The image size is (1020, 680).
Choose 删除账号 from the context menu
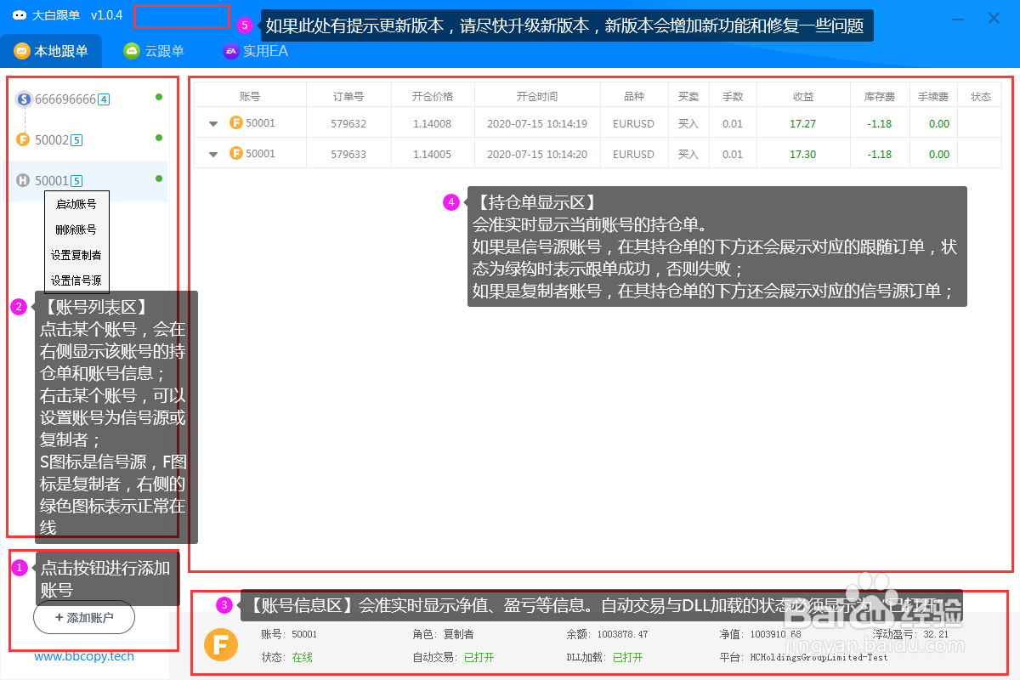76,229
